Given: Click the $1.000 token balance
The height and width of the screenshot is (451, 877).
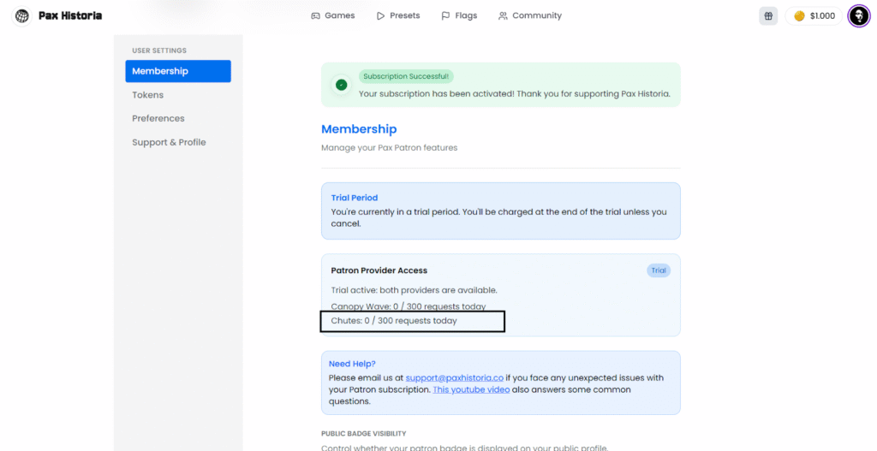Looking at the screenshot, I should click(822, 15).
